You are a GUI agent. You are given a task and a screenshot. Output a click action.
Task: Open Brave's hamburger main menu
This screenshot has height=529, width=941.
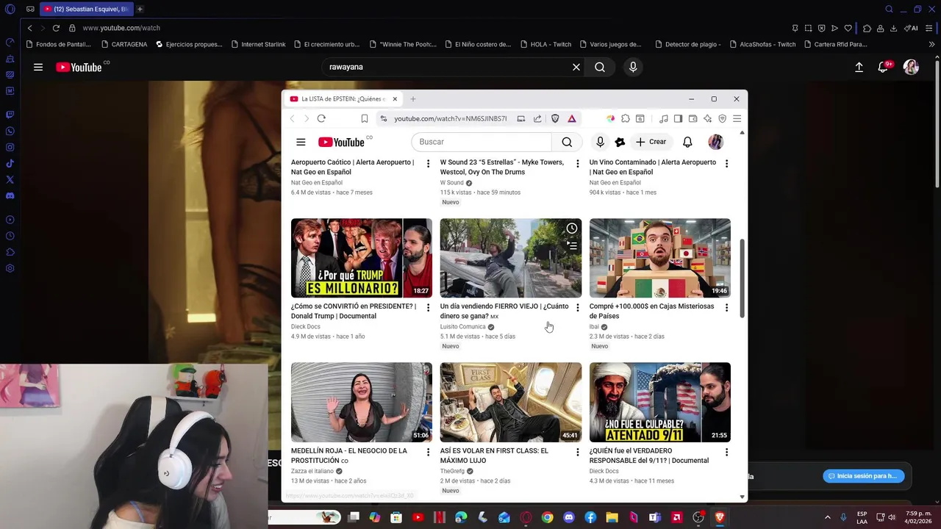click(x=737, y=118)
